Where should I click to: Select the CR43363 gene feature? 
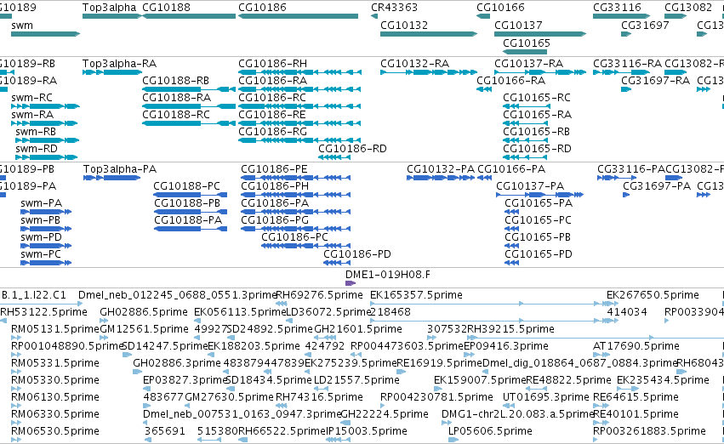coord(374,16)
